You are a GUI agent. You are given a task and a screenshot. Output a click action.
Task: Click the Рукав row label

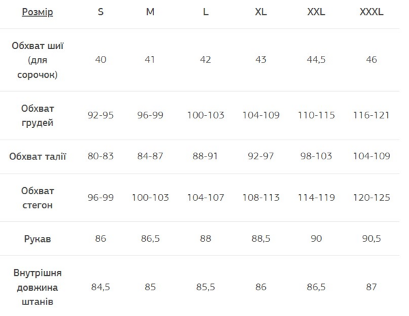(x=37, y=239)
